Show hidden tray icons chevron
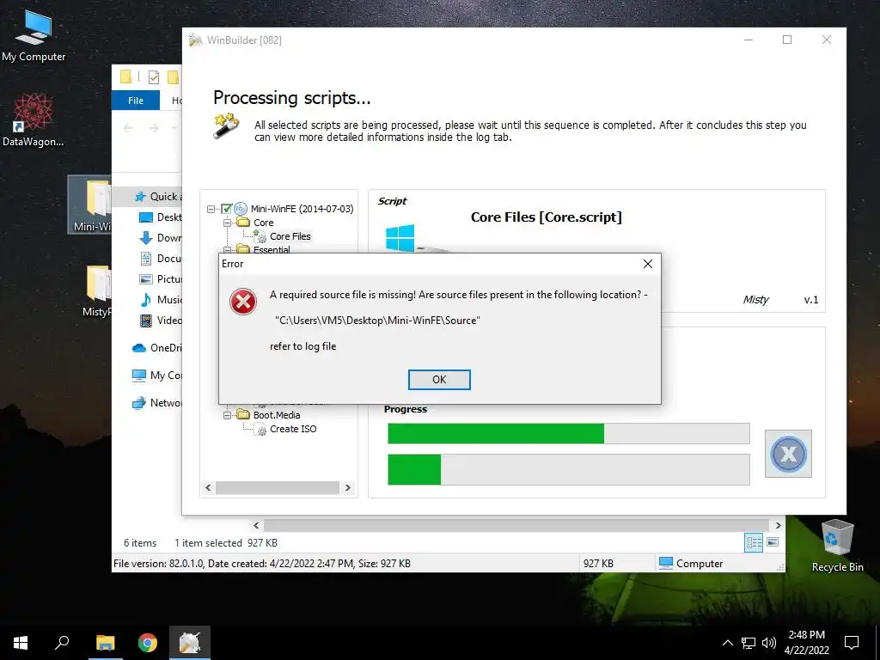 pyautogui.click(x=727, y=643)
